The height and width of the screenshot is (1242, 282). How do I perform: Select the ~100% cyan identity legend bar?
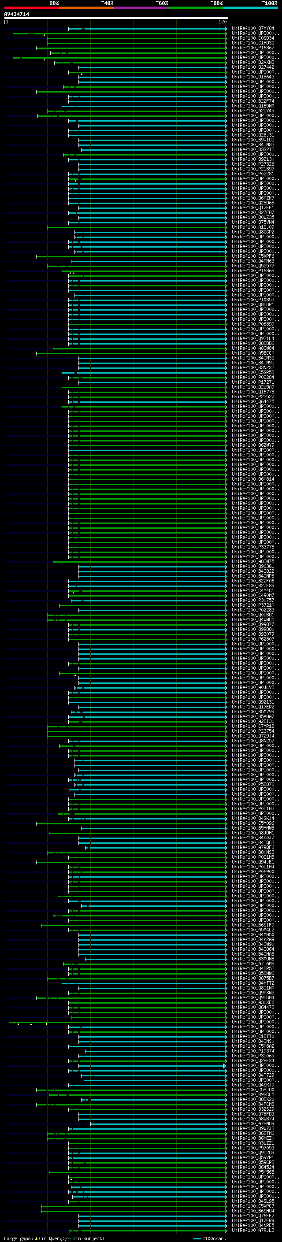pyautogui.click(x=250, y=8)
